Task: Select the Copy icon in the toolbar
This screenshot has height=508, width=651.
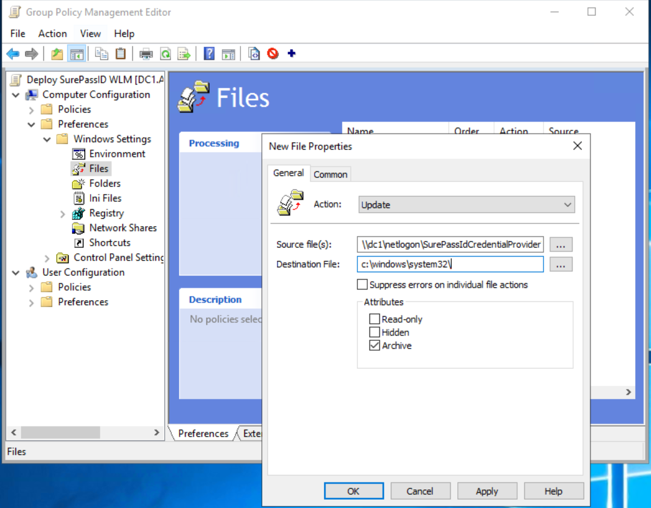Action: click(x=100, y=53)
